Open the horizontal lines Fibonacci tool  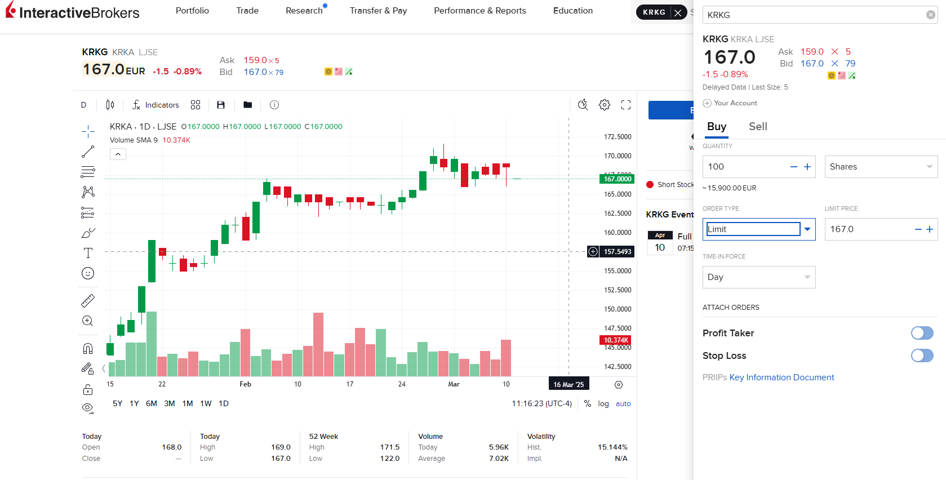tap(88, 172)
